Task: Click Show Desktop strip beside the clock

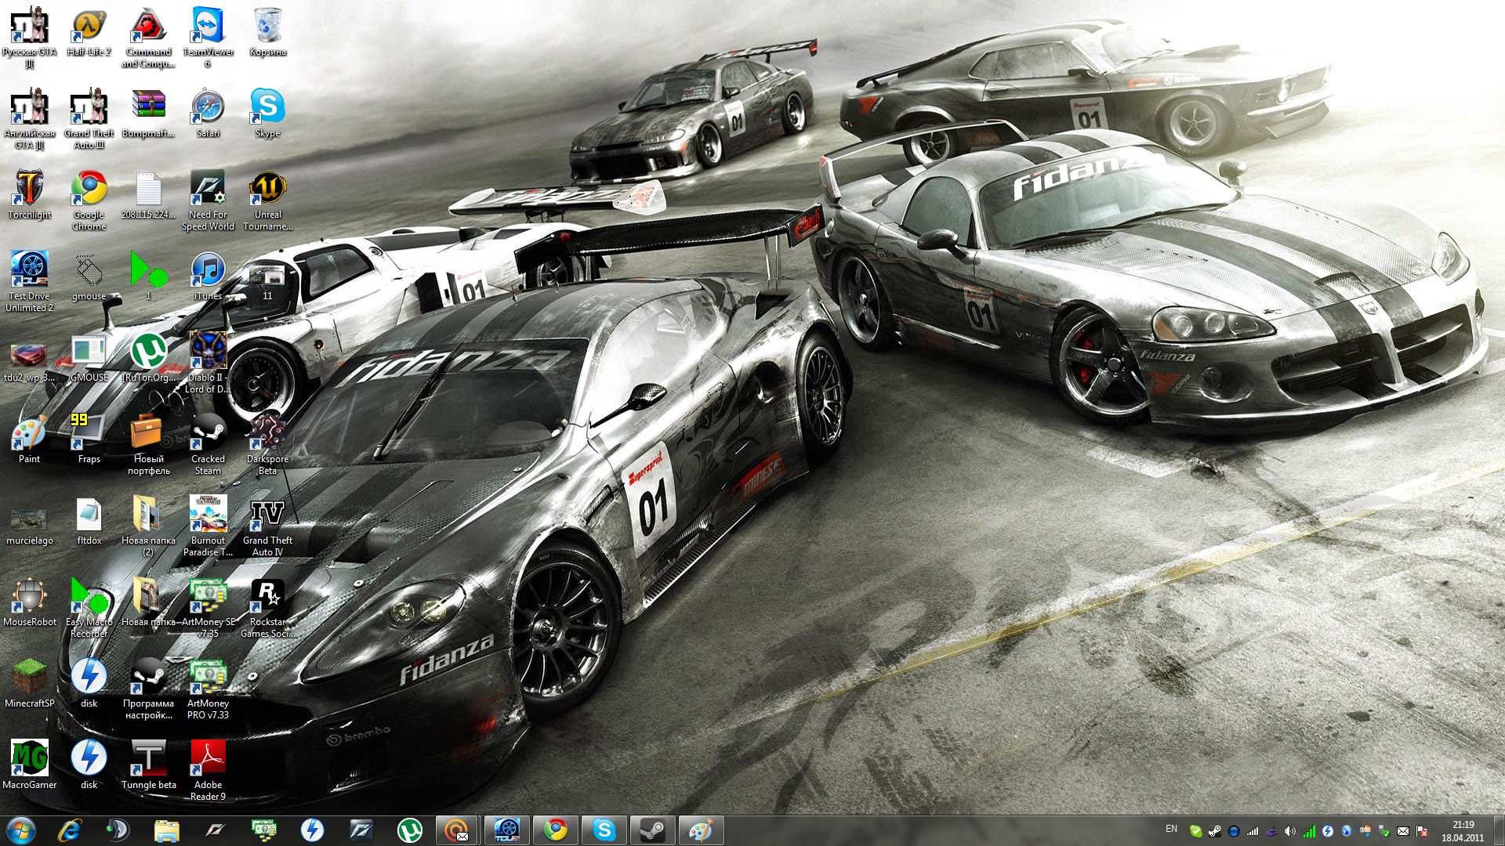Action: [1499, 830]
